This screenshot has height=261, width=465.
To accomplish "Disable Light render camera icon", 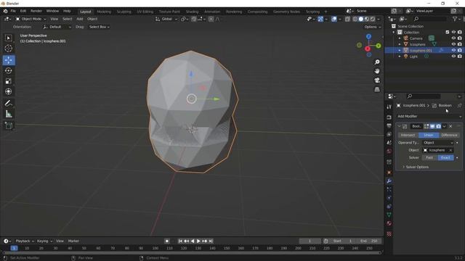I will [x=460, y=57].
